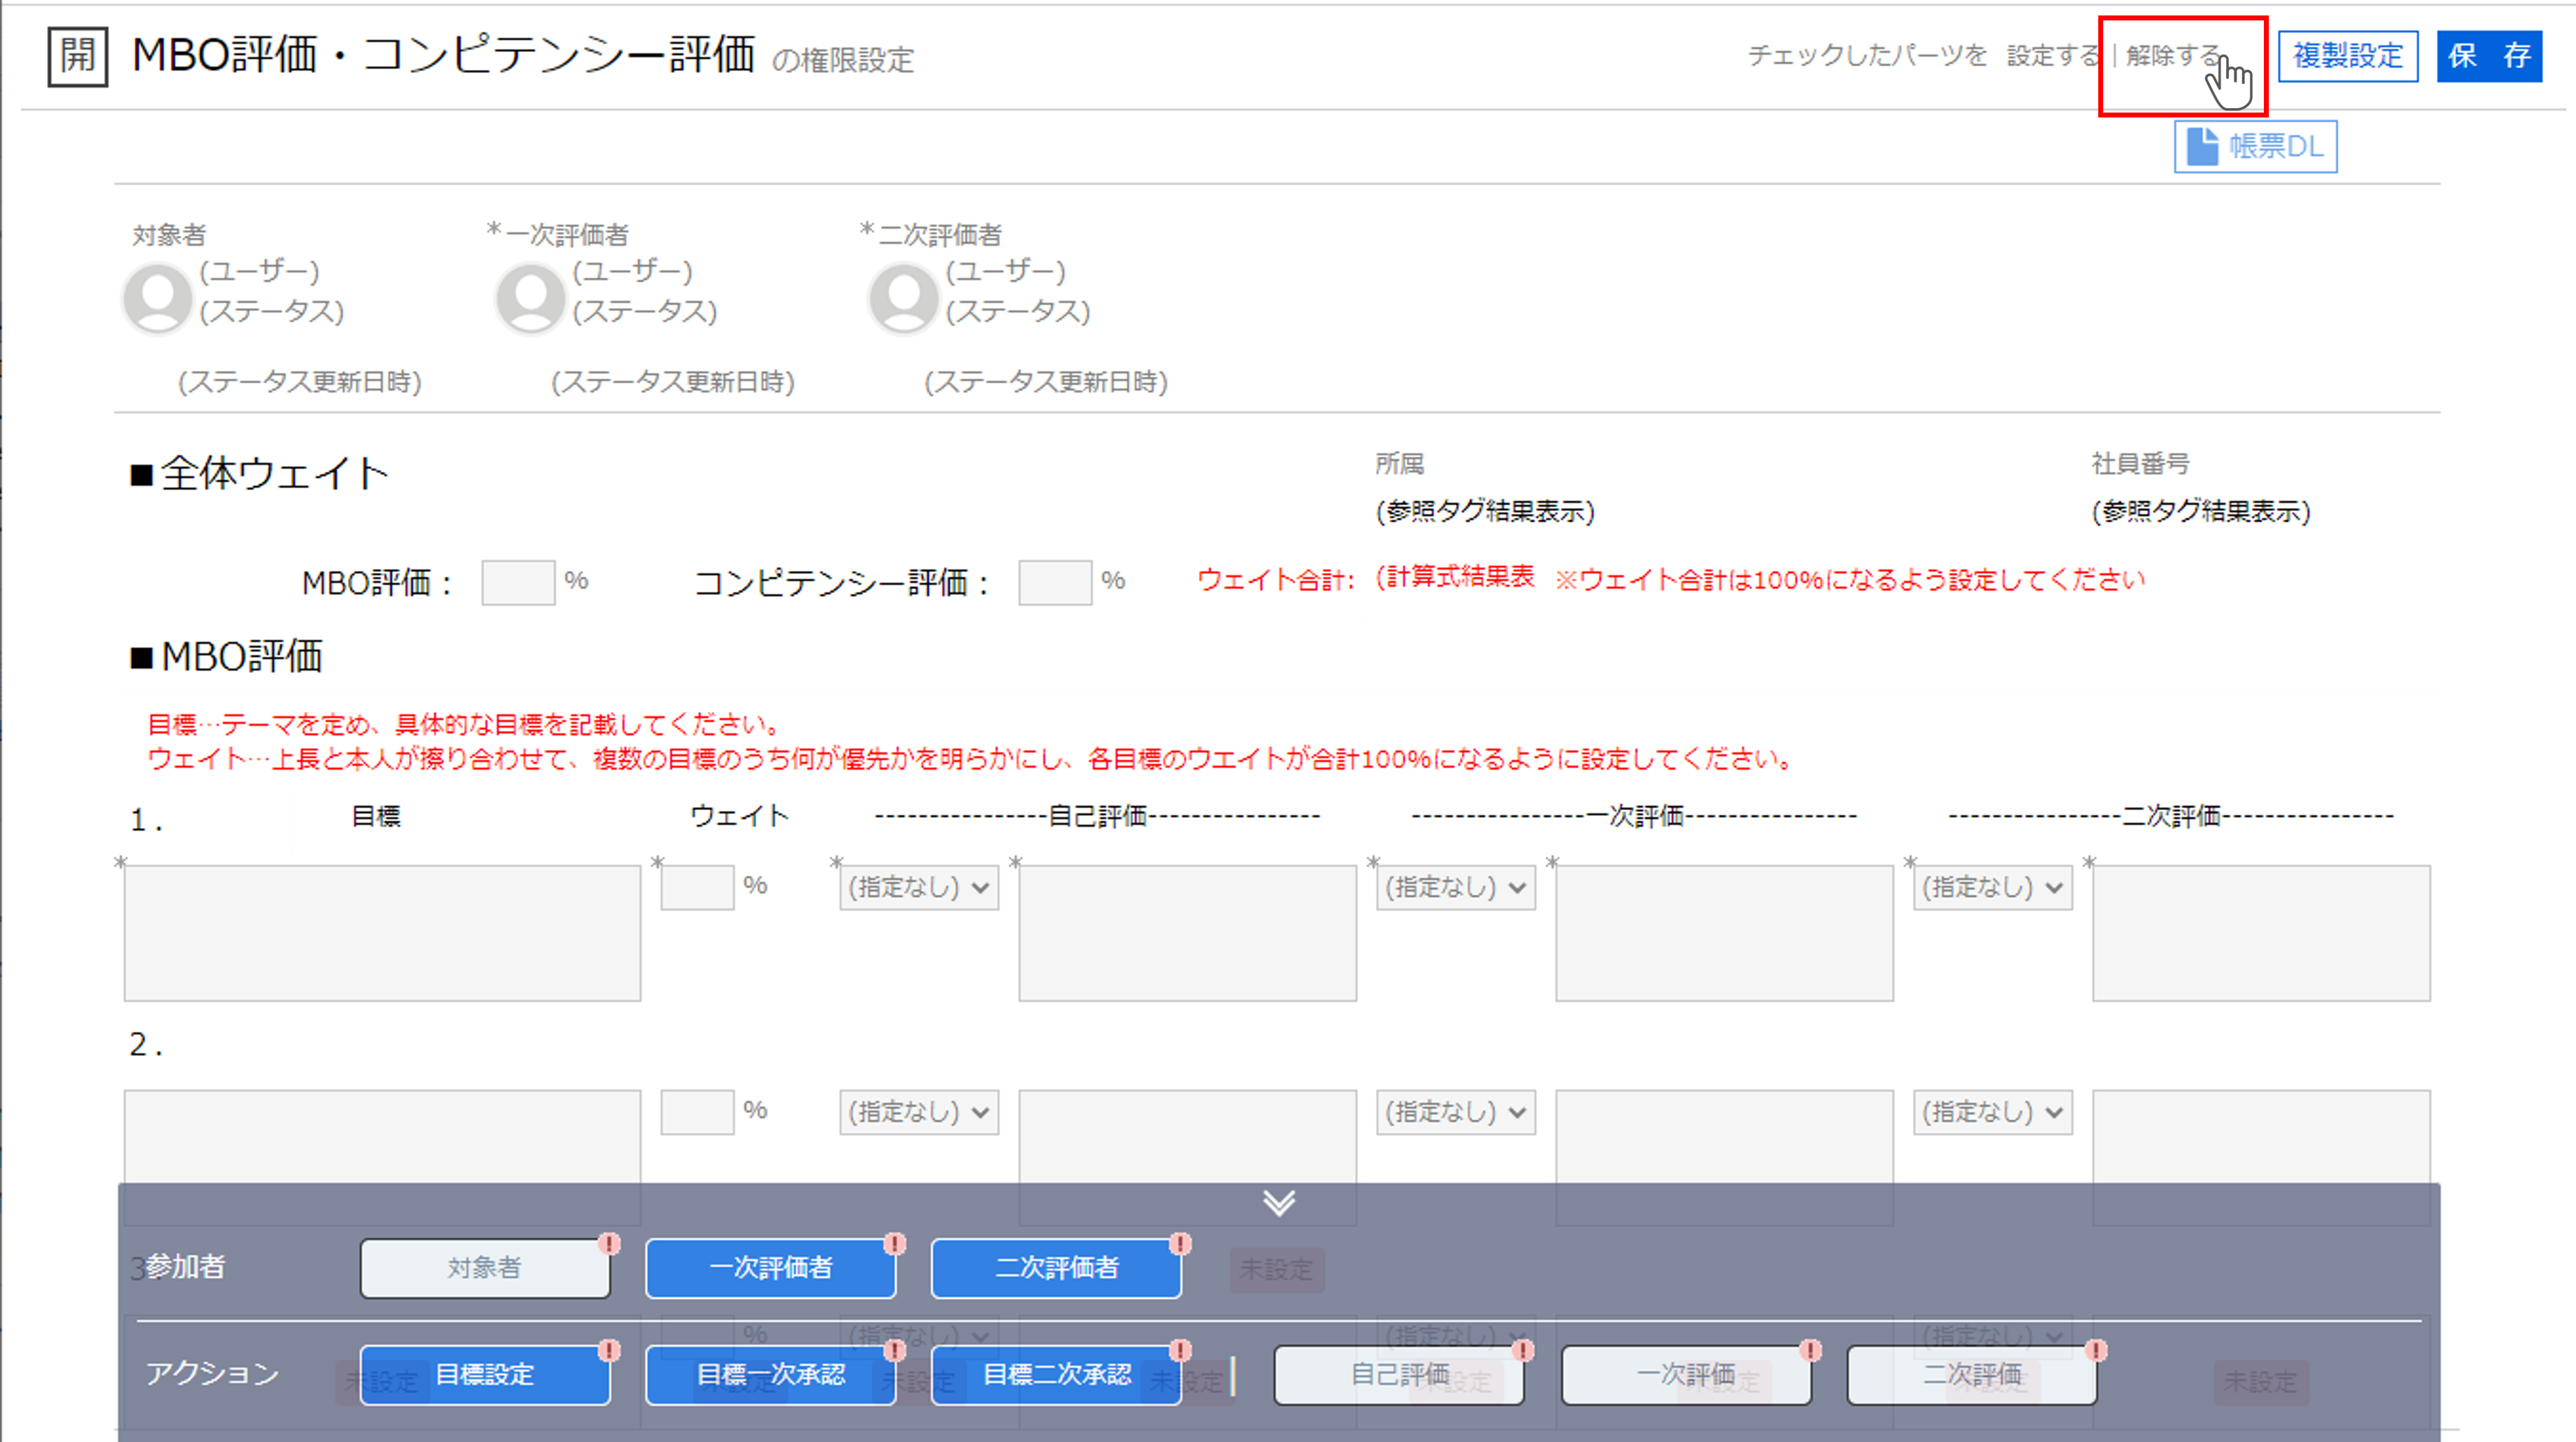Click the 一次評価者 user avatar icon
The image size is (2576, 1442).
click(x=530, y=298)
